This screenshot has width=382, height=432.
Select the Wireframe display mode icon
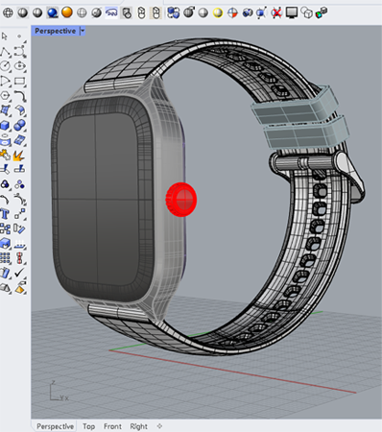8,12
